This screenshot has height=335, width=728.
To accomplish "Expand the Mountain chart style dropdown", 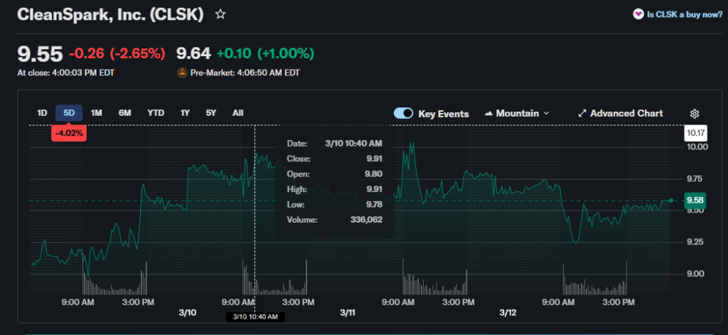I will pyautogui.click(x=517, y=113).
